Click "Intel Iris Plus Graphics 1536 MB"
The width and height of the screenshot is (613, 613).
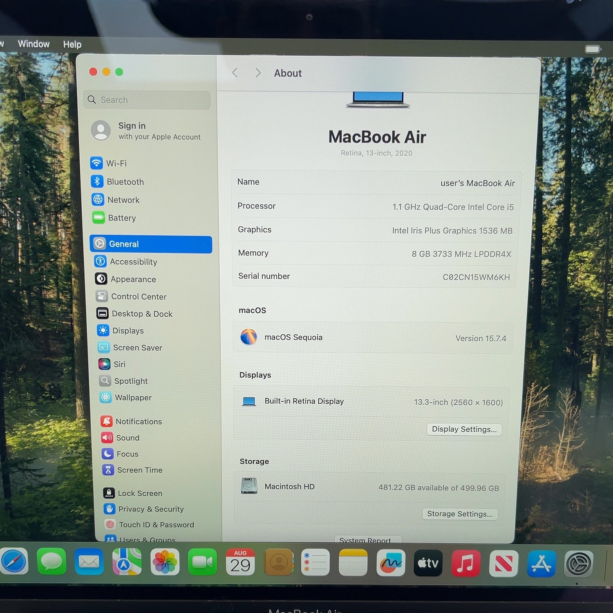[x=452, y=230]
